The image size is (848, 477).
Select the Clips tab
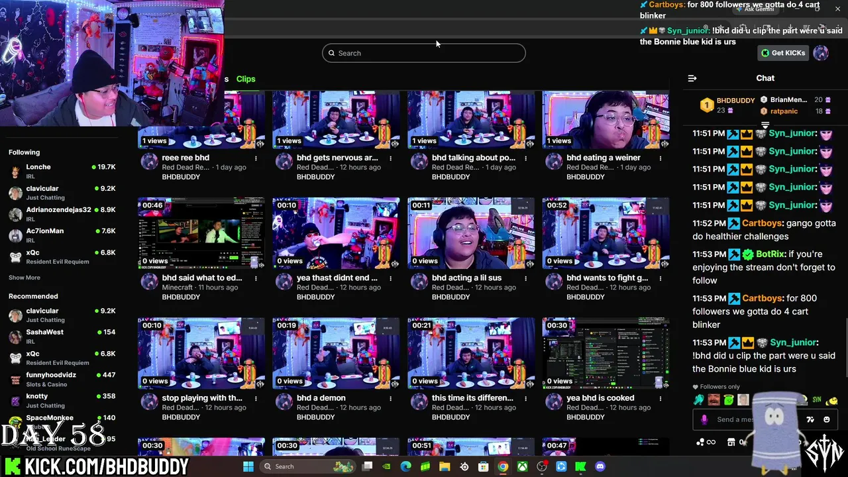[246, 79]
